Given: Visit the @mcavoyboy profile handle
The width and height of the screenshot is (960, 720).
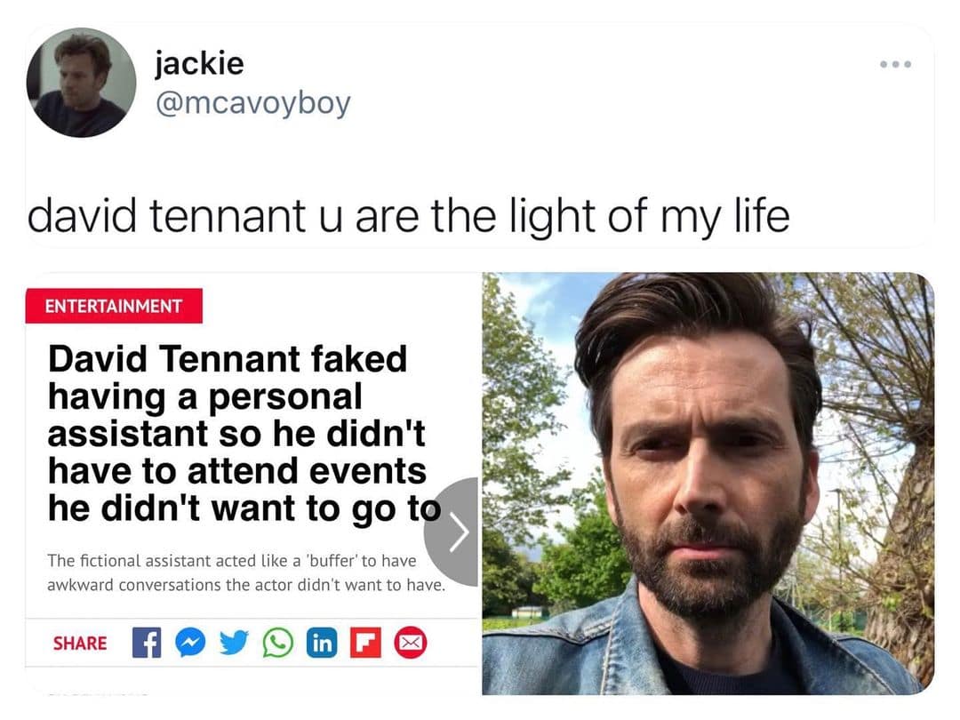Looking at the screenshot, I should click(x=252, y=103).
